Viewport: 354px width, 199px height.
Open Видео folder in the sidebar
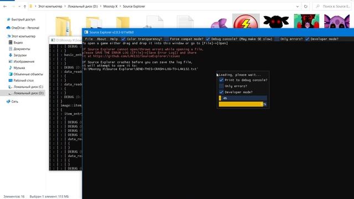click(18, 43)
